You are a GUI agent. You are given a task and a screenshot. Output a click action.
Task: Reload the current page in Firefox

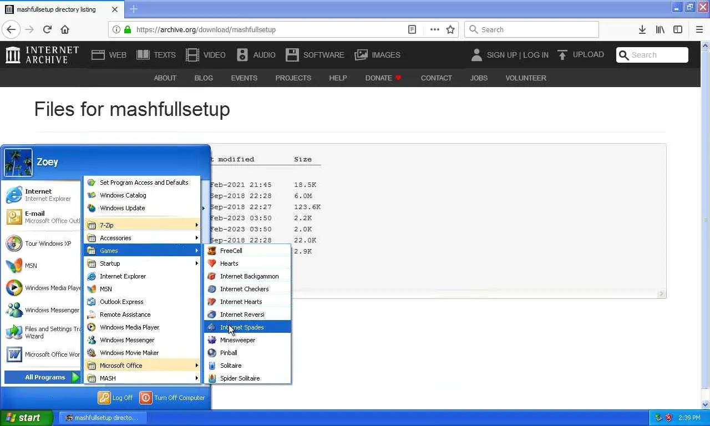(x=47, y=29)
